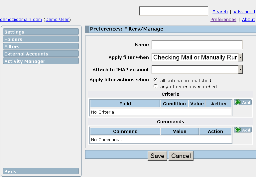Save the new filter
Viewport: 256px width, 177px height.
(157, 156)
